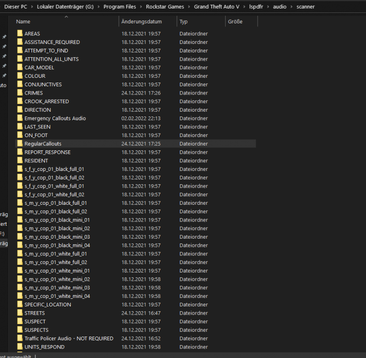Screen dimensions: 366x358
Task: Sort by the Änderungsdatum column header
Action: coord(142,21)
